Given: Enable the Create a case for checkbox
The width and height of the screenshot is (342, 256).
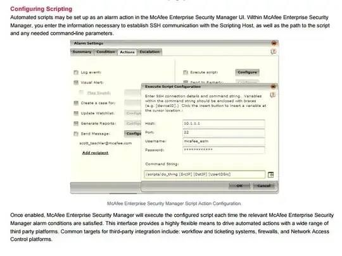Looking at the screenshot, I should 76,103.
